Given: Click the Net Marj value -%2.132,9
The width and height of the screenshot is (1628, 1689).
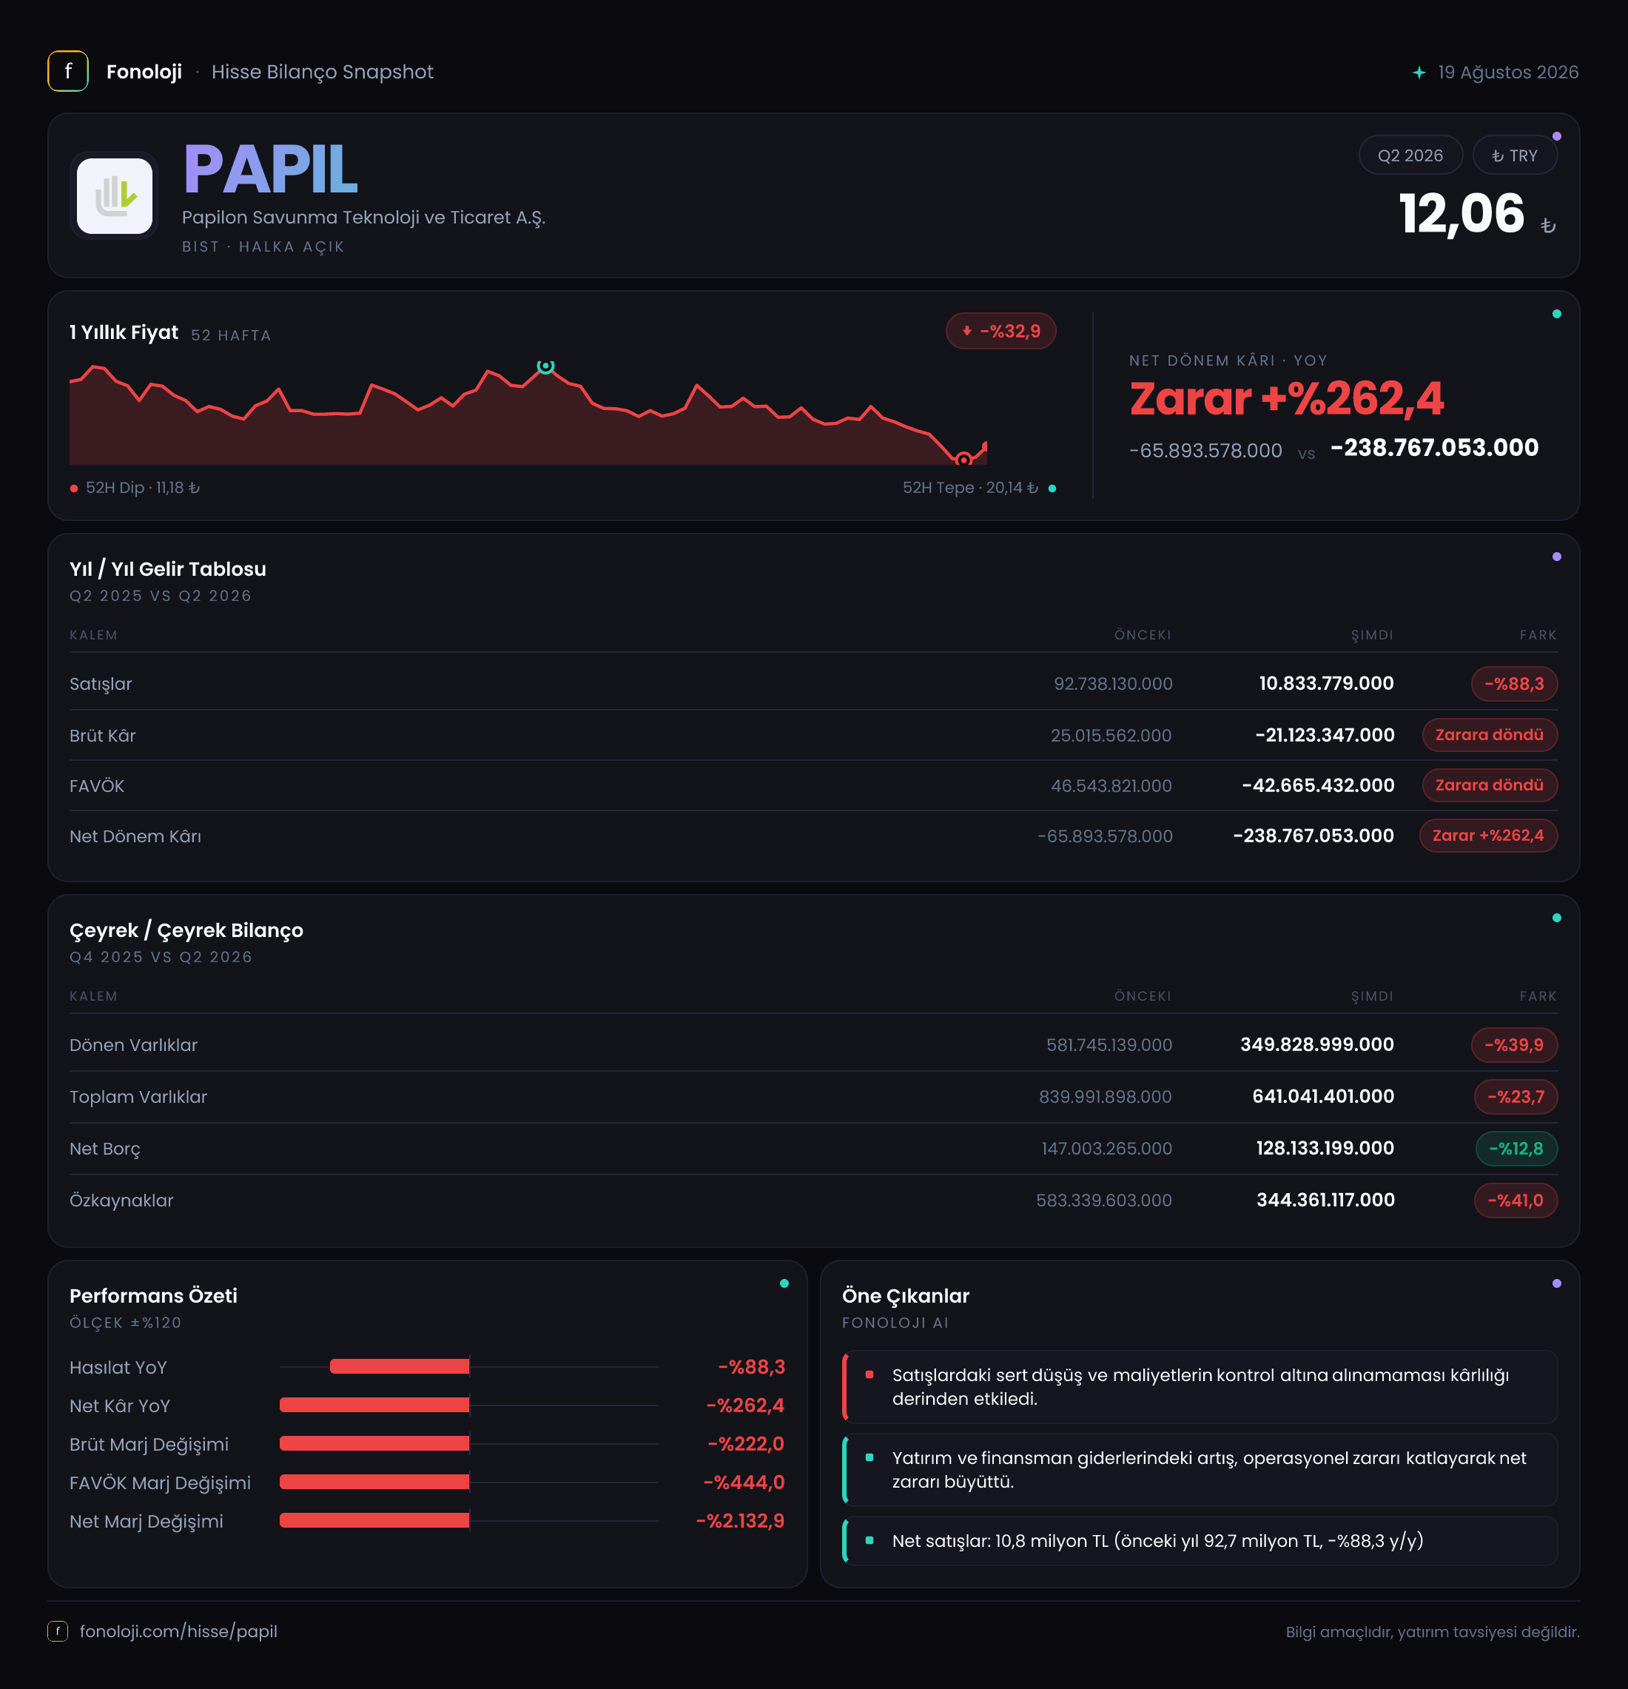Looking at the screenshot, I should (x=740, y=1521).
